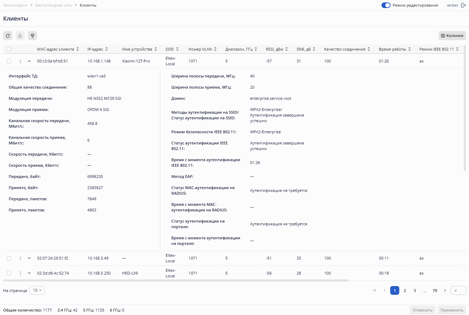The width and height of the screenshot is (469, 315).
Task: Click 2.4 ГГц: 42 status entry
Action: pyautogui.click(x=68, y=310)
